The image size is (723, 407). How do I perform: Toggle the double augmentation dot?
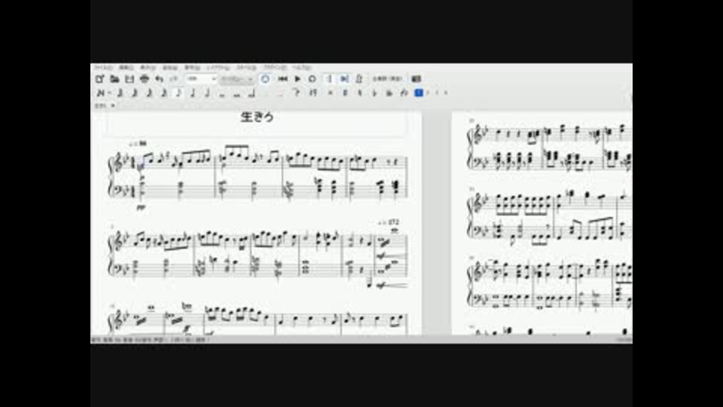point(280,93)
